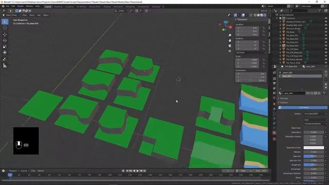The image size is (329, 185).
Task: Open Object properties tab
Action: click(x=274, y=104)
